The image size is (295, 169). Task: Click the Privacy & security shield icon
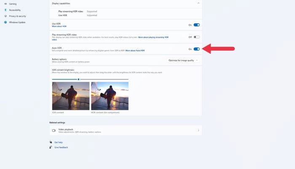(5, 16)
